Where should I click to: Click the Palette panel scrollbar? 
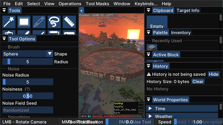221,40
